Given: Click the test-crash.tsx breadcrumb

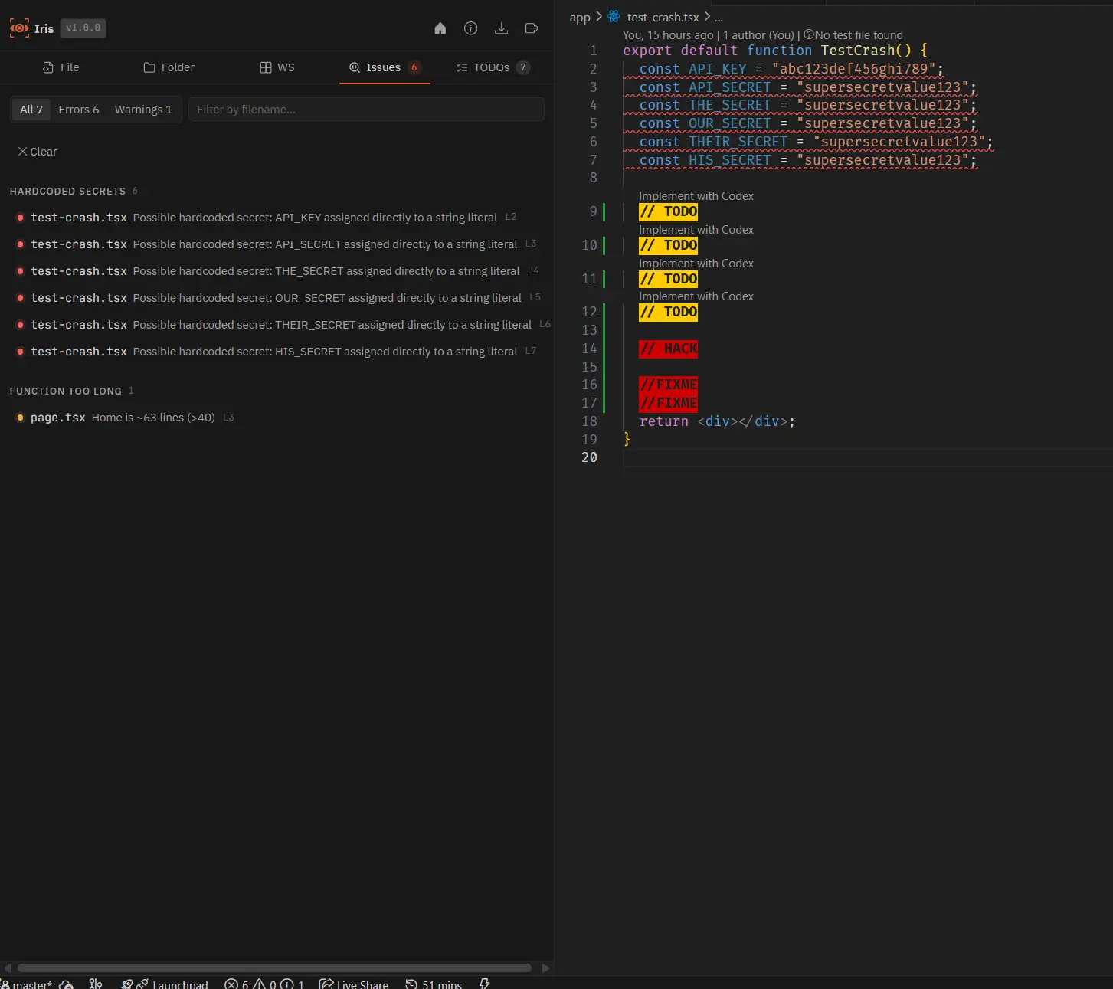Looking at the screenshot, I should [663, 17].
